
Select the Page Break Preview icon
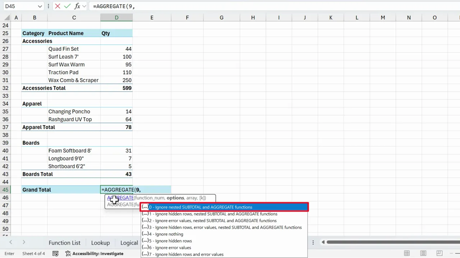pos(439,253)
